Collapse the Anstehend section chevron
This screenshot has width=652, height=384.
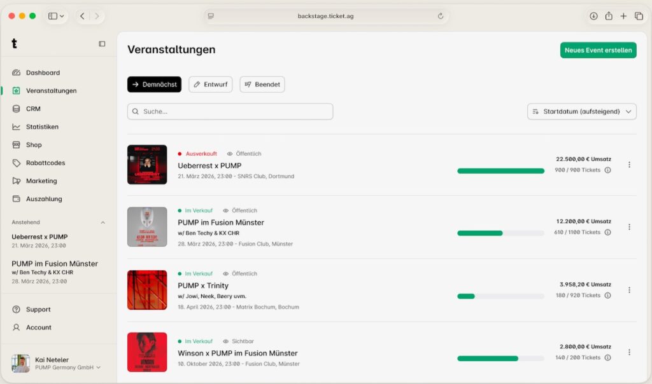coord(103,223)
